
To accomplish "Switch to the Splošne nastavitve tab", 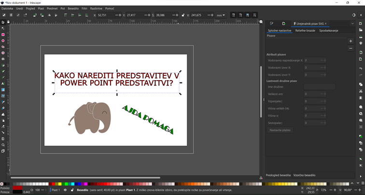I will tap(280, 30).
